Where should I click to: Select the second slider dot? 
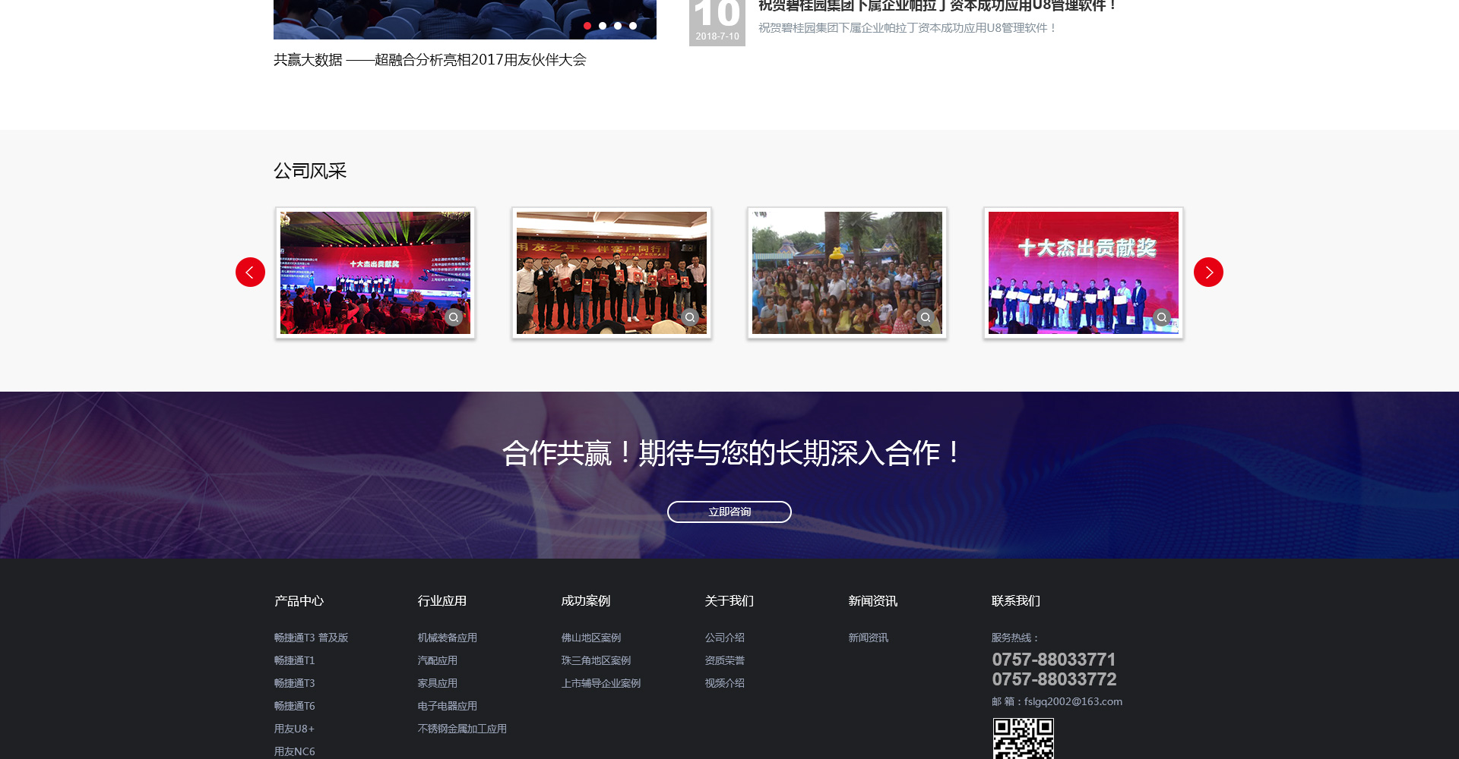tap(603, 26)
